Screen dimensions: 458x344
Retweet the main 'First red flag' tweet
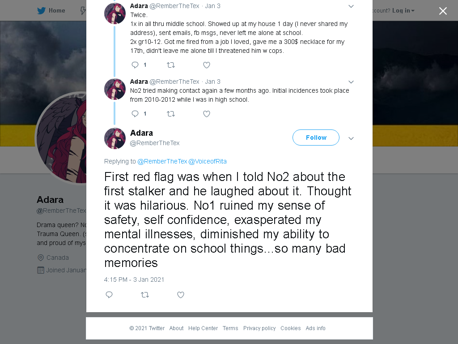pos(145,295)
